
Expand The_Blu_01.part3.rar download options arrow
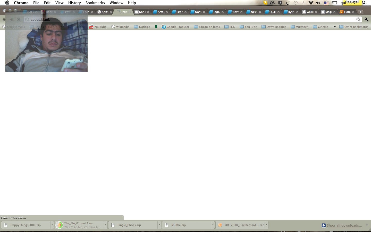(106, 225)
